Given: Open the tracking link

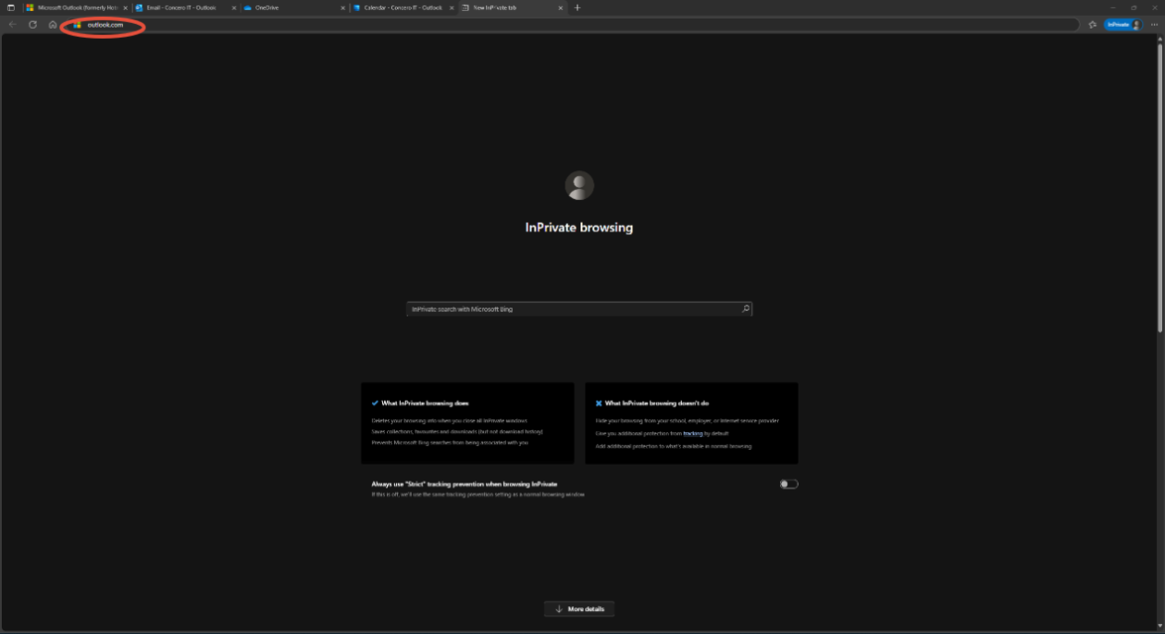Looking at the screenshot, I should [693, 433].
